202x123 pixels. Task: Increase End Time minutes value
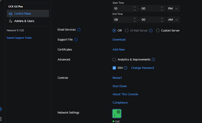162,18
